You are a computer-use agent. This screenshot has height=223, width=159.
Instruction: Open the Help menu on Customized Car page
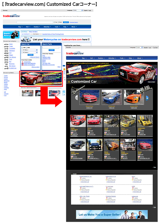(x=131, y=58)
